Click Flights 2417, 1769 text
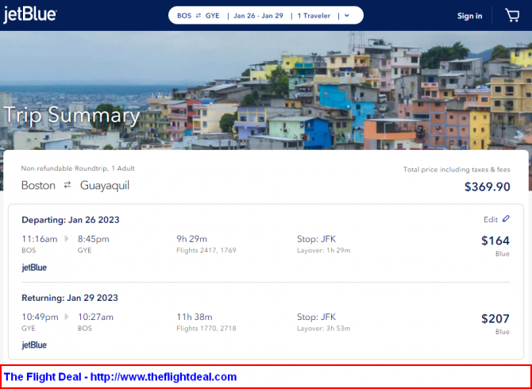This screenshot has width=532, height=389. coord(206,251)
